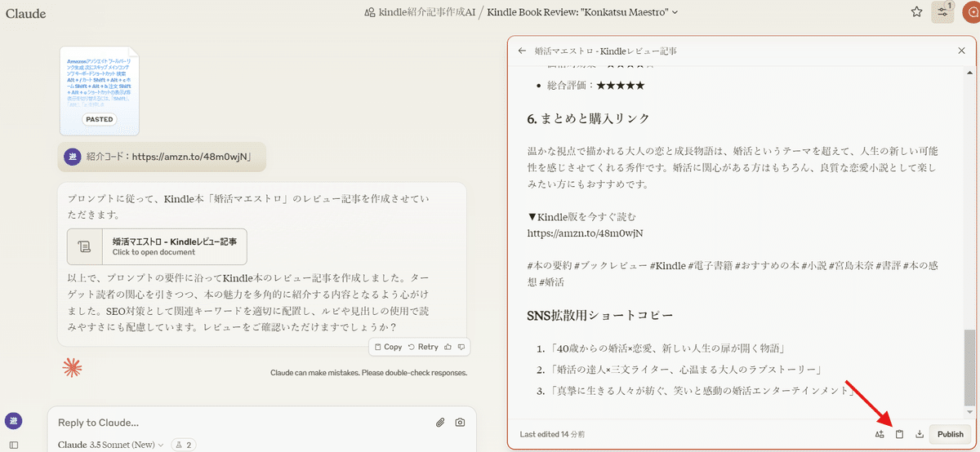Viewport: 980px width, 452px height.
Task: Give the response a thumbs down
Action: (461, 347)
